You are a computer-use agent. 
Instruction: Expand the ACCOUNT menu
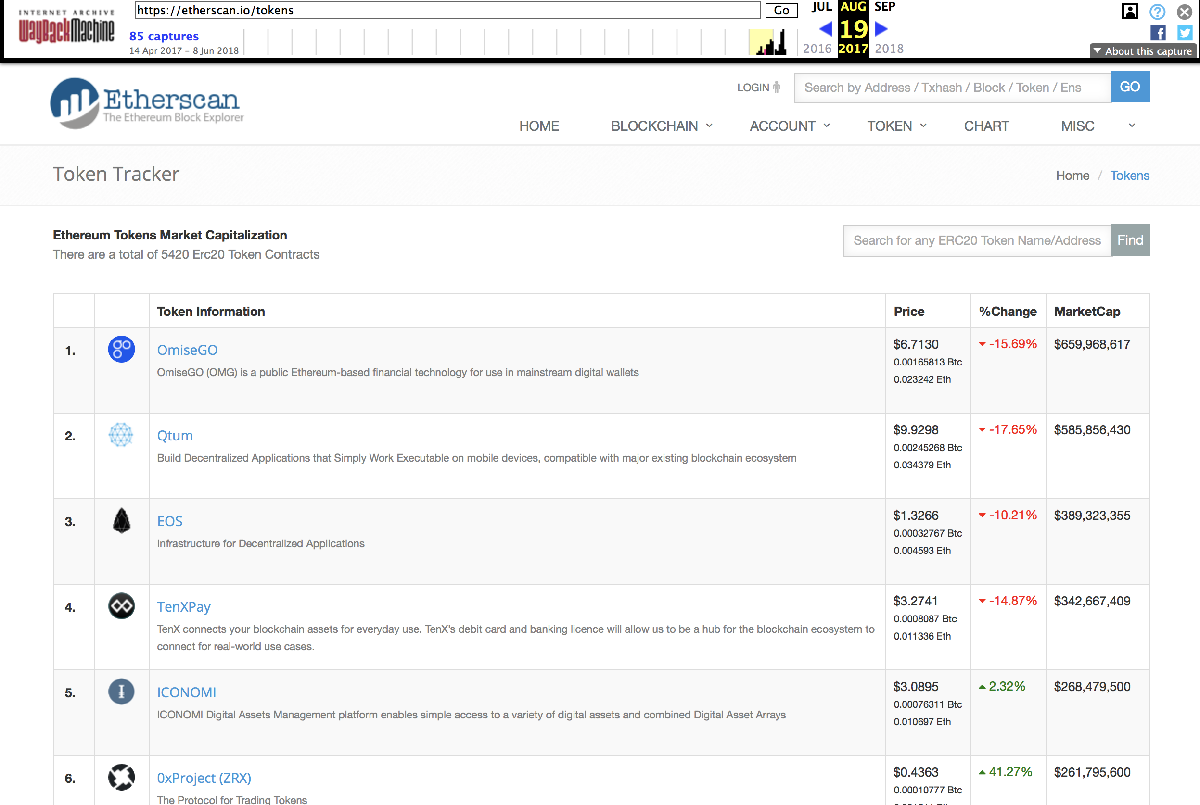[x=790, y=126]
